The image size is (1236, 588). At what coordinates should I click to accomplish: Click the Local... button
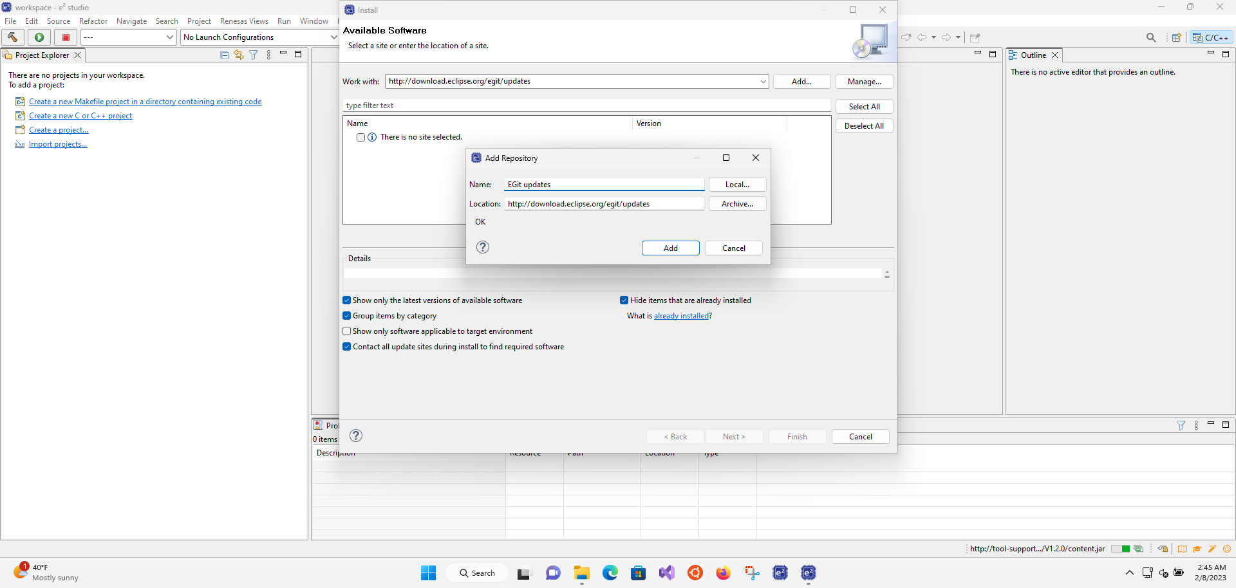(737, 185)
